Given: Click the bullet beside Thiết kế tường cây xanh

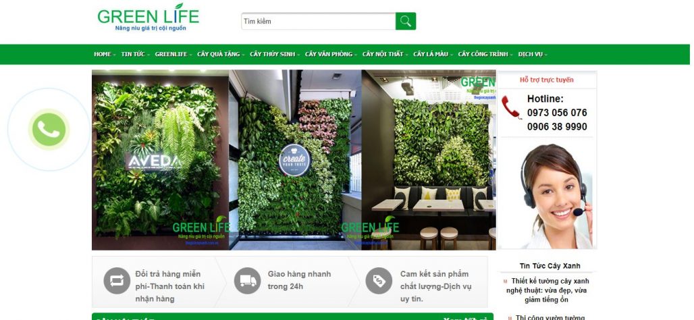Looking at the screenshot, I should 505,281.
